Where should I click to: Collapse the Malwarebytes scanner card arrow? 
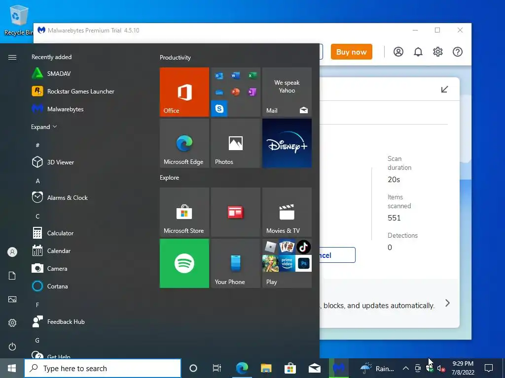point(444,89)
